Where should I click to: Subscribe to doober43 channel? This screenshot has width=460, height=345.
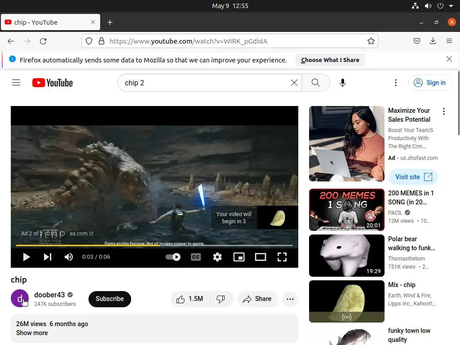[110, 299]
